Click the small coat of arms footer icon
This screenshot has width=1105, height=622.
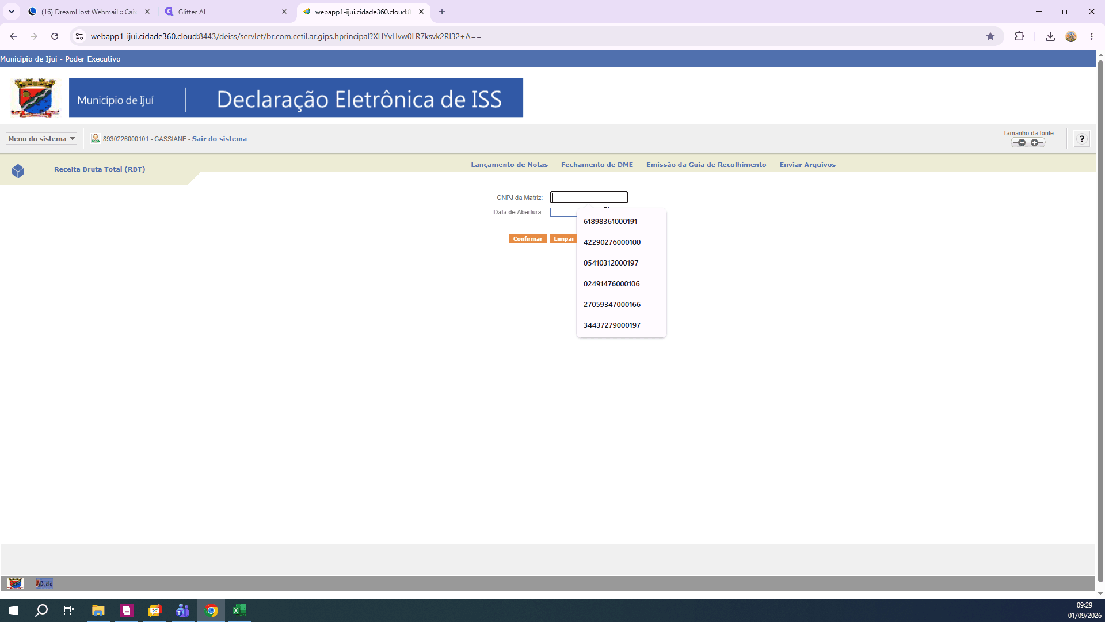[x=16, y=583]
